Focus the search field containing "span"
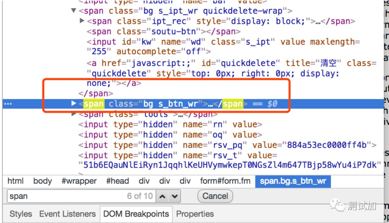This screenshot has width=389, height=223. coord(65,196)
